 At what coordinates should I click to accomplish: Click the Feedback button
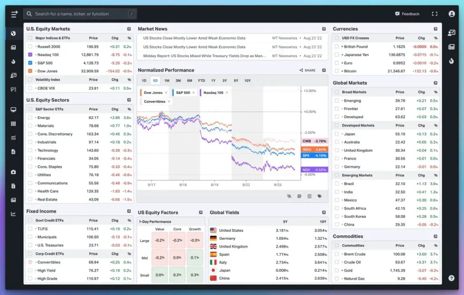tap(407, 14)
